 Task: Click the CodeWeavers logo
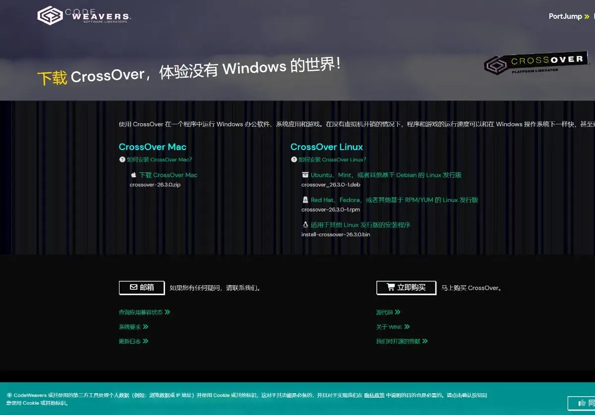(x=84, y=15)
